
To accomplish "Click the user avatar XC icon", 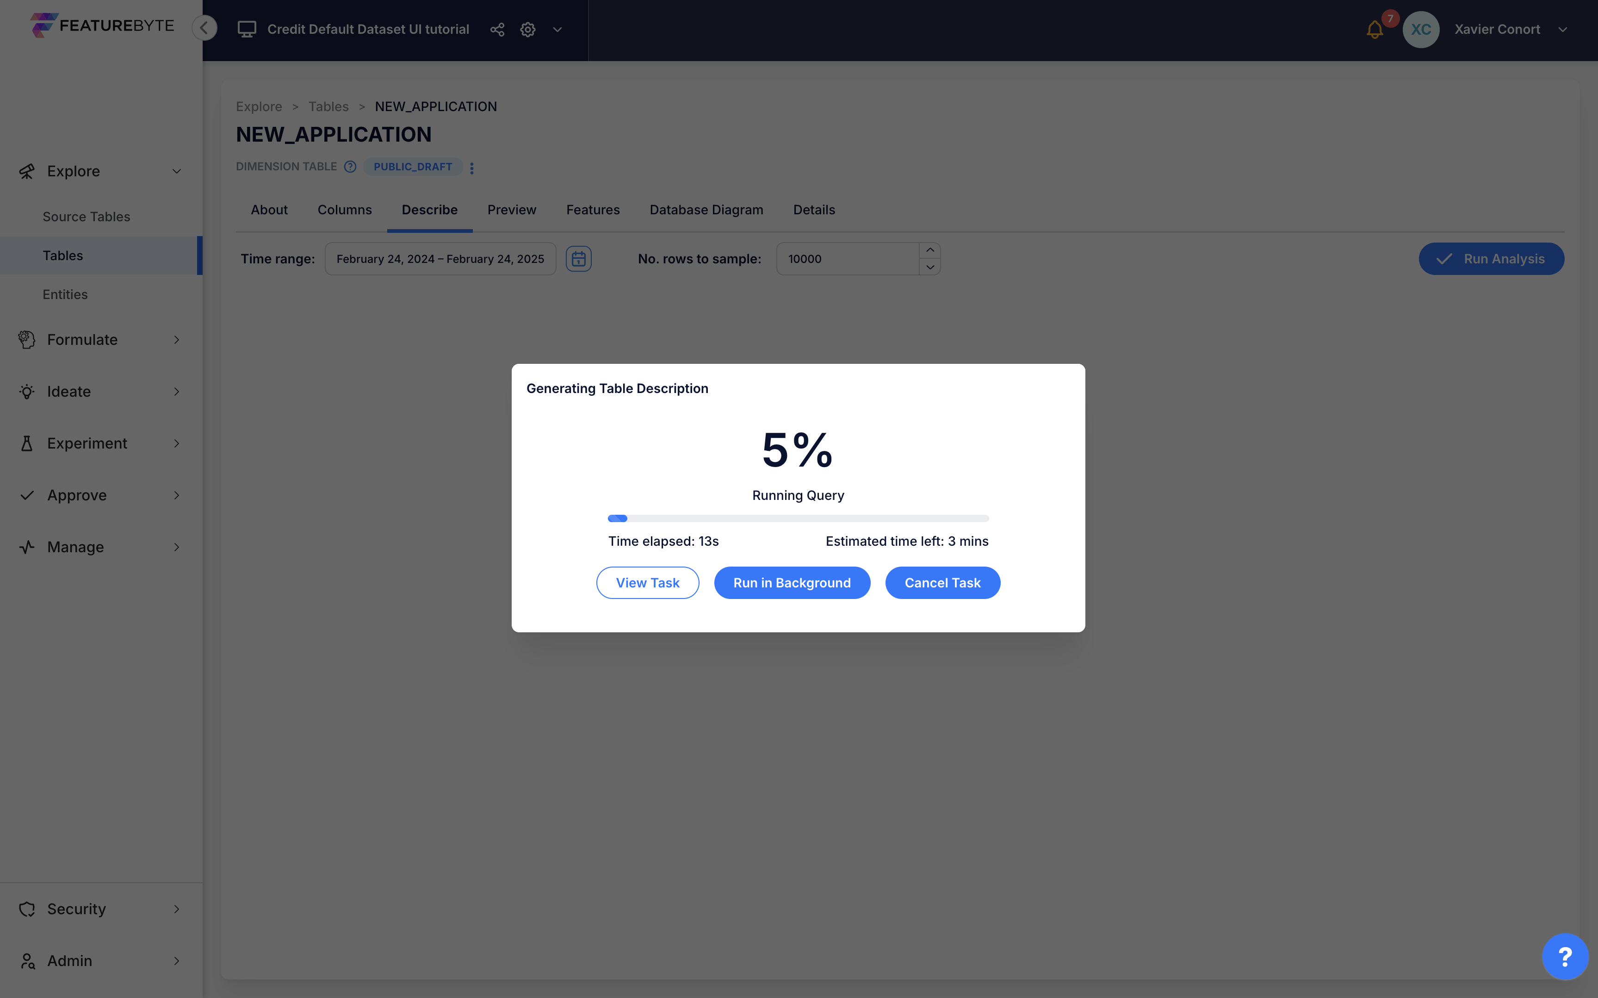I will click(1421, 29).
